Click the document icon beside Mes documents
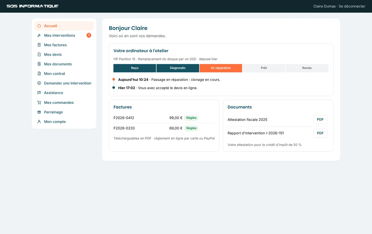 pyautogui.click(x=39, y=64)
